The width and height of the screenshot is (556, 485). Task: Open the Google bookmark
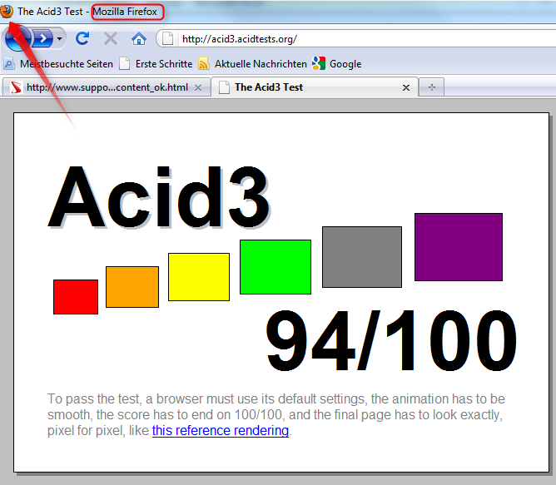coord(336,64)
